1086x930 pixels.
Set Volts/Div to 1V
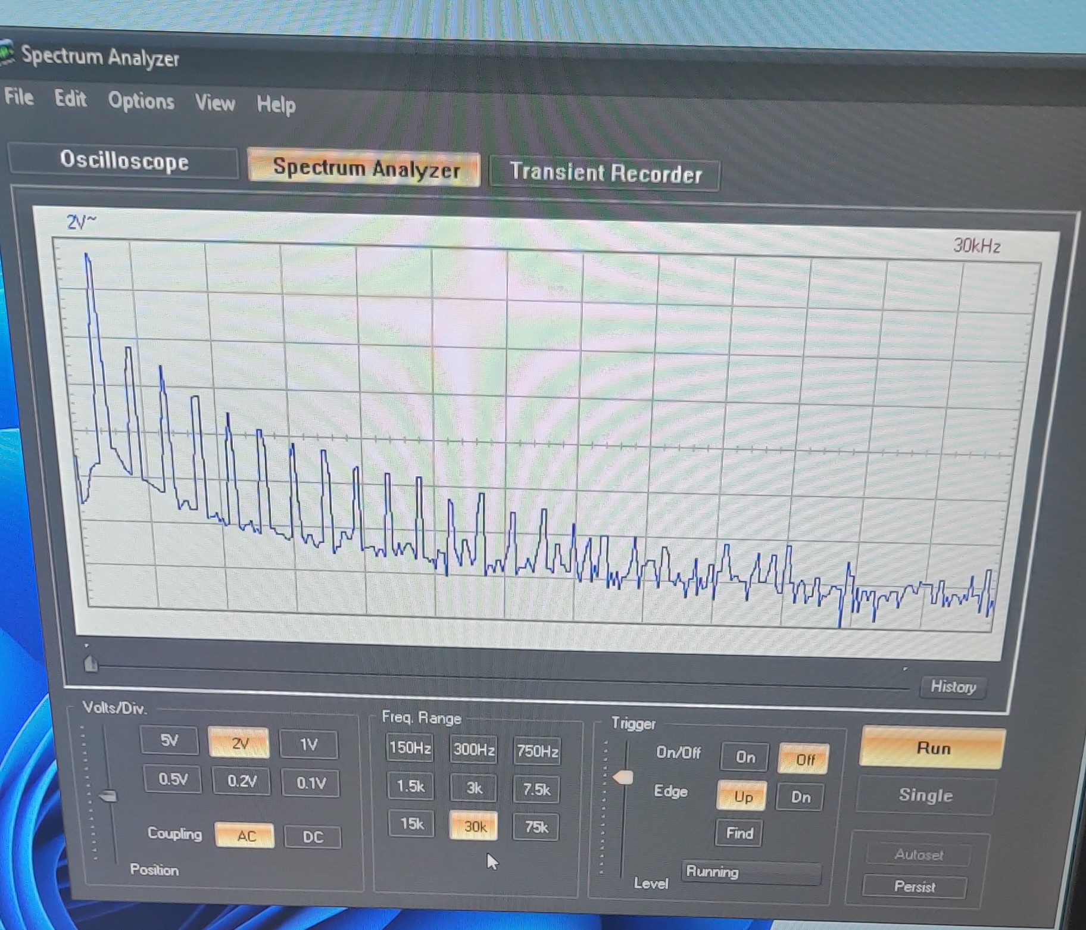[308, 744]
